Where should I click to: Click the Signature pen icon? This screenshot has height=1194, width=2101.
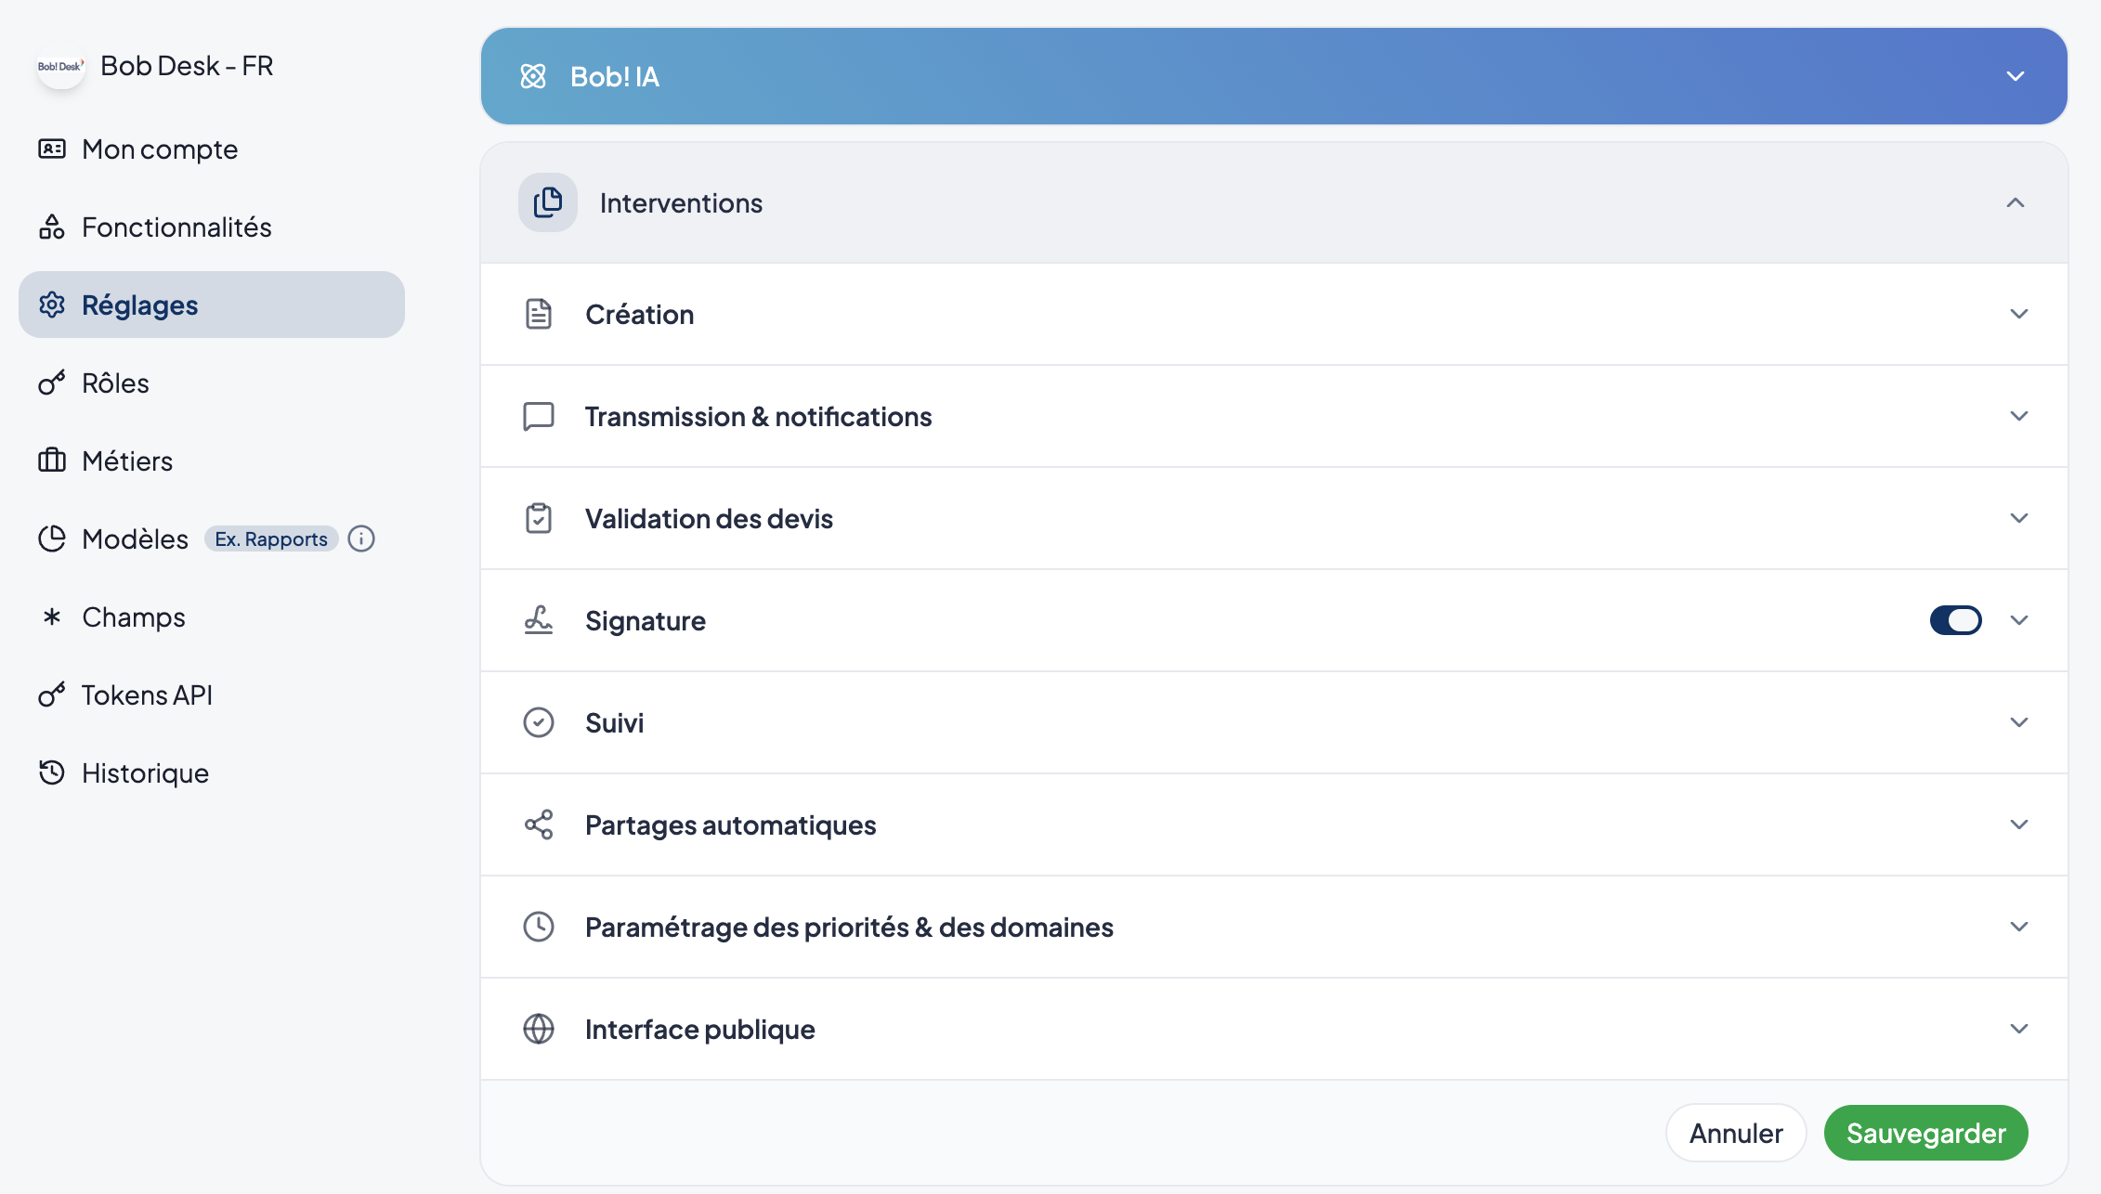click(539, 620)
